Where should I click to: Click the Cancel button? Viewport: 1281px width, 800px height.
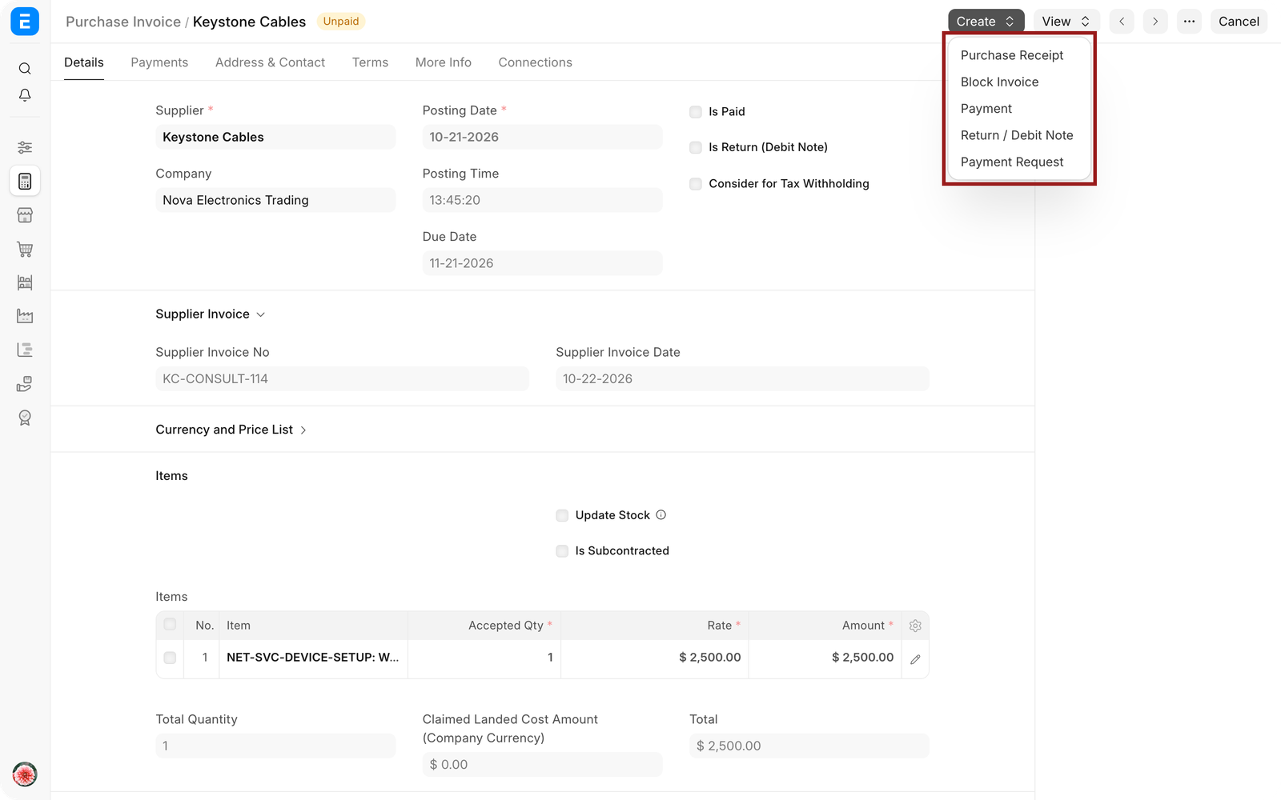(1239, 22)
